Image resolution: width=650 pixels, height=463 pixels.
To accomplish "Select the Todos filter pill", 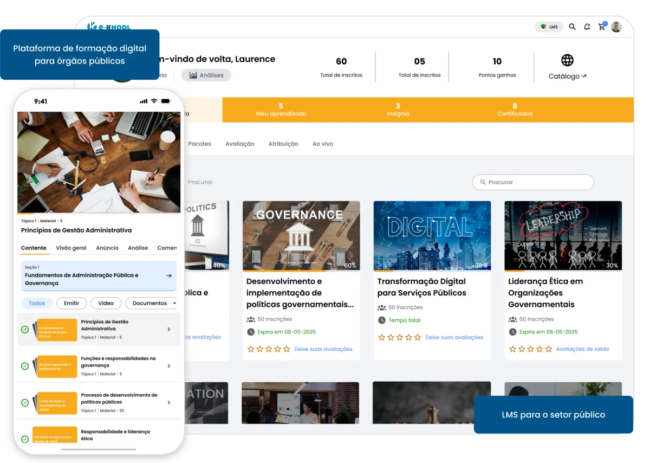I will (36, 303).
